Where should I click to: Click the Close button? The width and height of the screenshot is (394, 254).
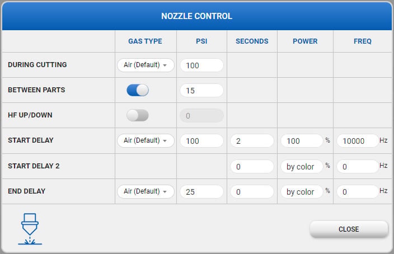pyautogui.click(x=349, y=229)
